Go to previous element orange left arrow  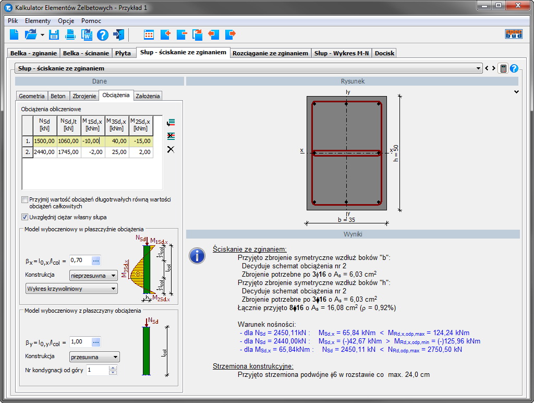point(213,34)
